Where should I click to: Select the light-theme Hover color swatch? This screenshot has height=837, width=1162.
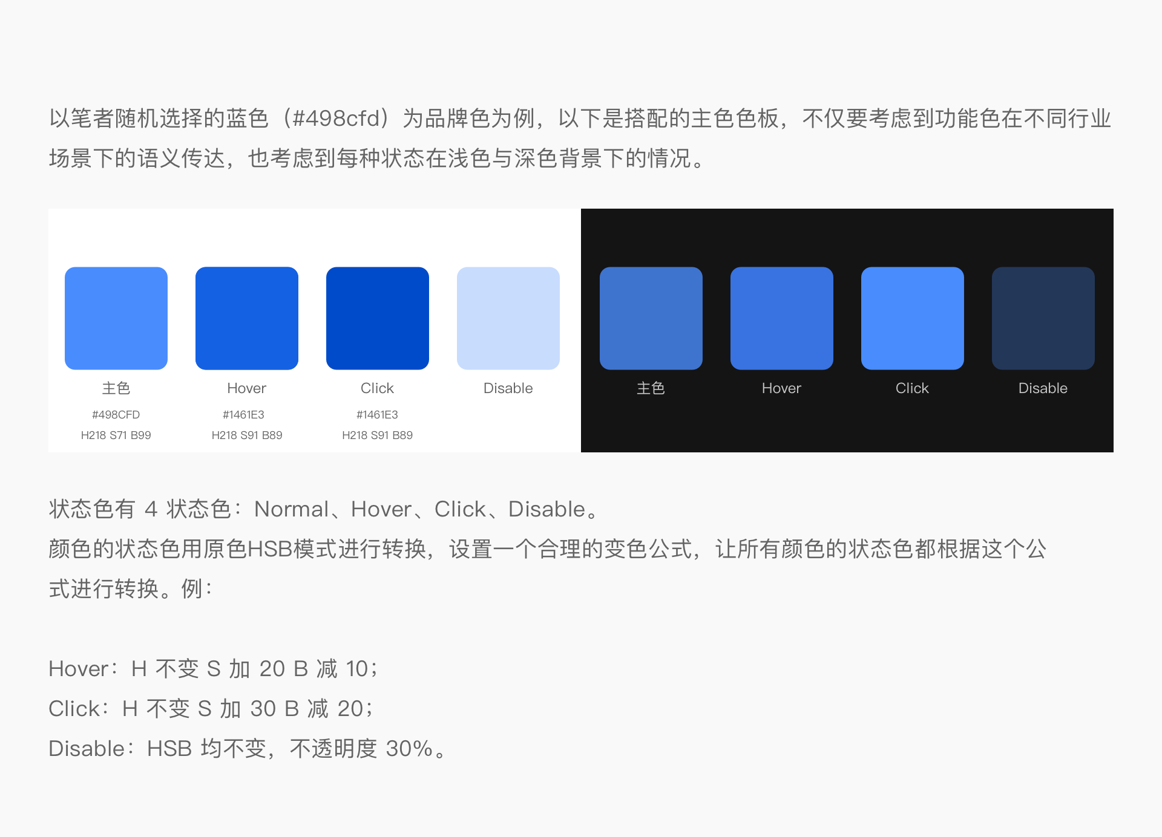[247, 318]
